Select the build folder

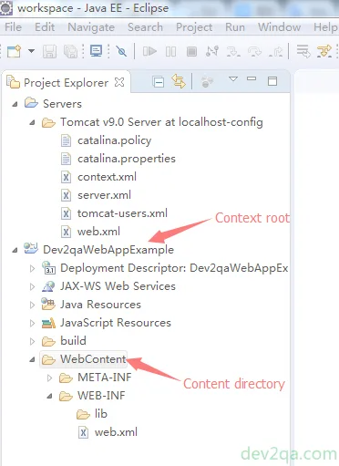(73, 341)
